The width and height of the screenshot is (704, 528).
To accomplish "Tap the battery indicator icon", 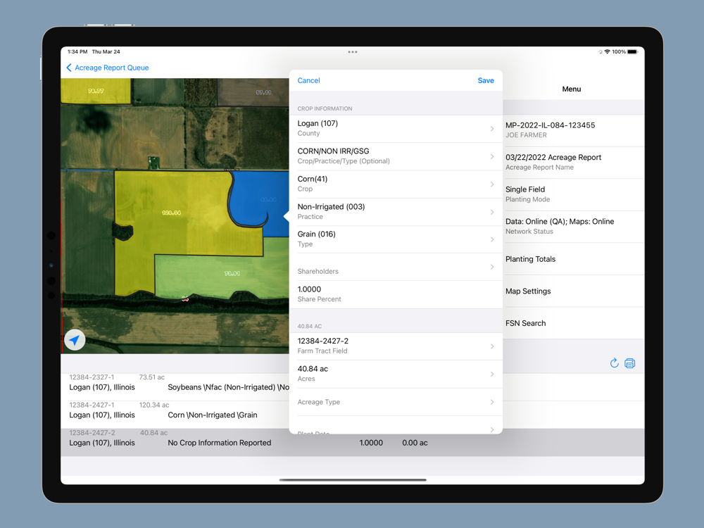I will point(633,51).
